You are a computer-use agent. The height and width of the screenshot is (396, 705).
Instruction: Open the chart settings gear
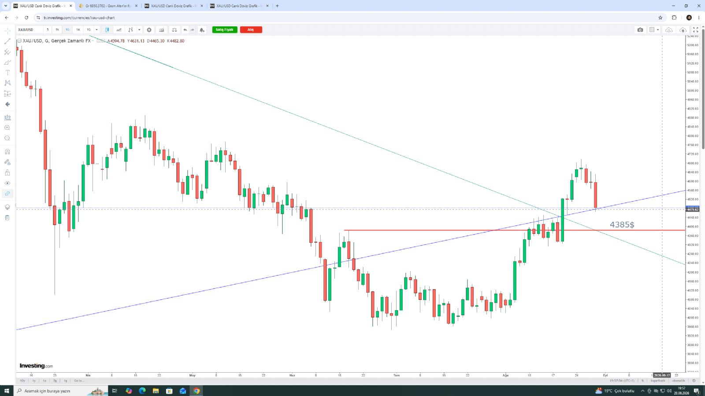pos(149,30)
